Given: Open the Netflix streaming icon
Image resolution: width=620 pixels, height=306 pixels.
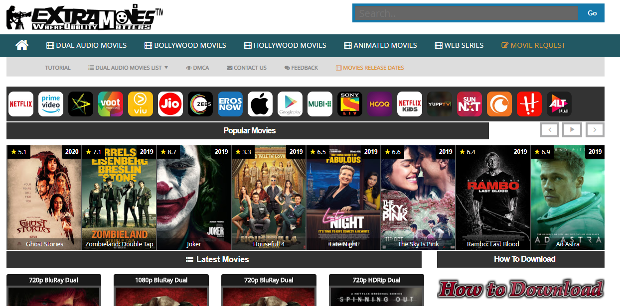Looking at the screenshot, I should [x=20, y=104].
